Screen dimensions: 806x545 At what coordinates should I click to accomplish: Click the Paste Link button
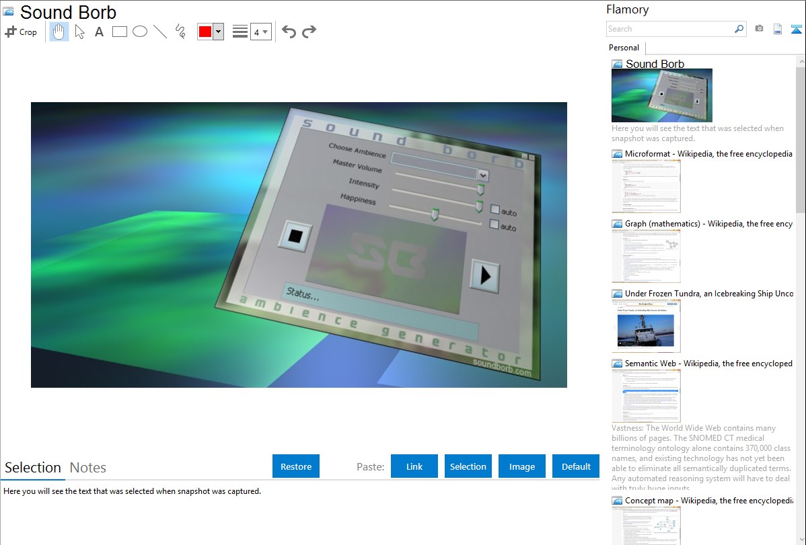click(x=414, y=466)
